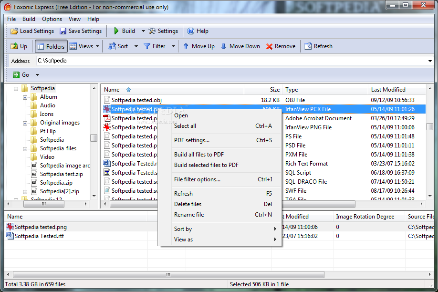Select PDF settings in context menu
This screenshot has height=292, width=438.
click(x=192, y=140)
